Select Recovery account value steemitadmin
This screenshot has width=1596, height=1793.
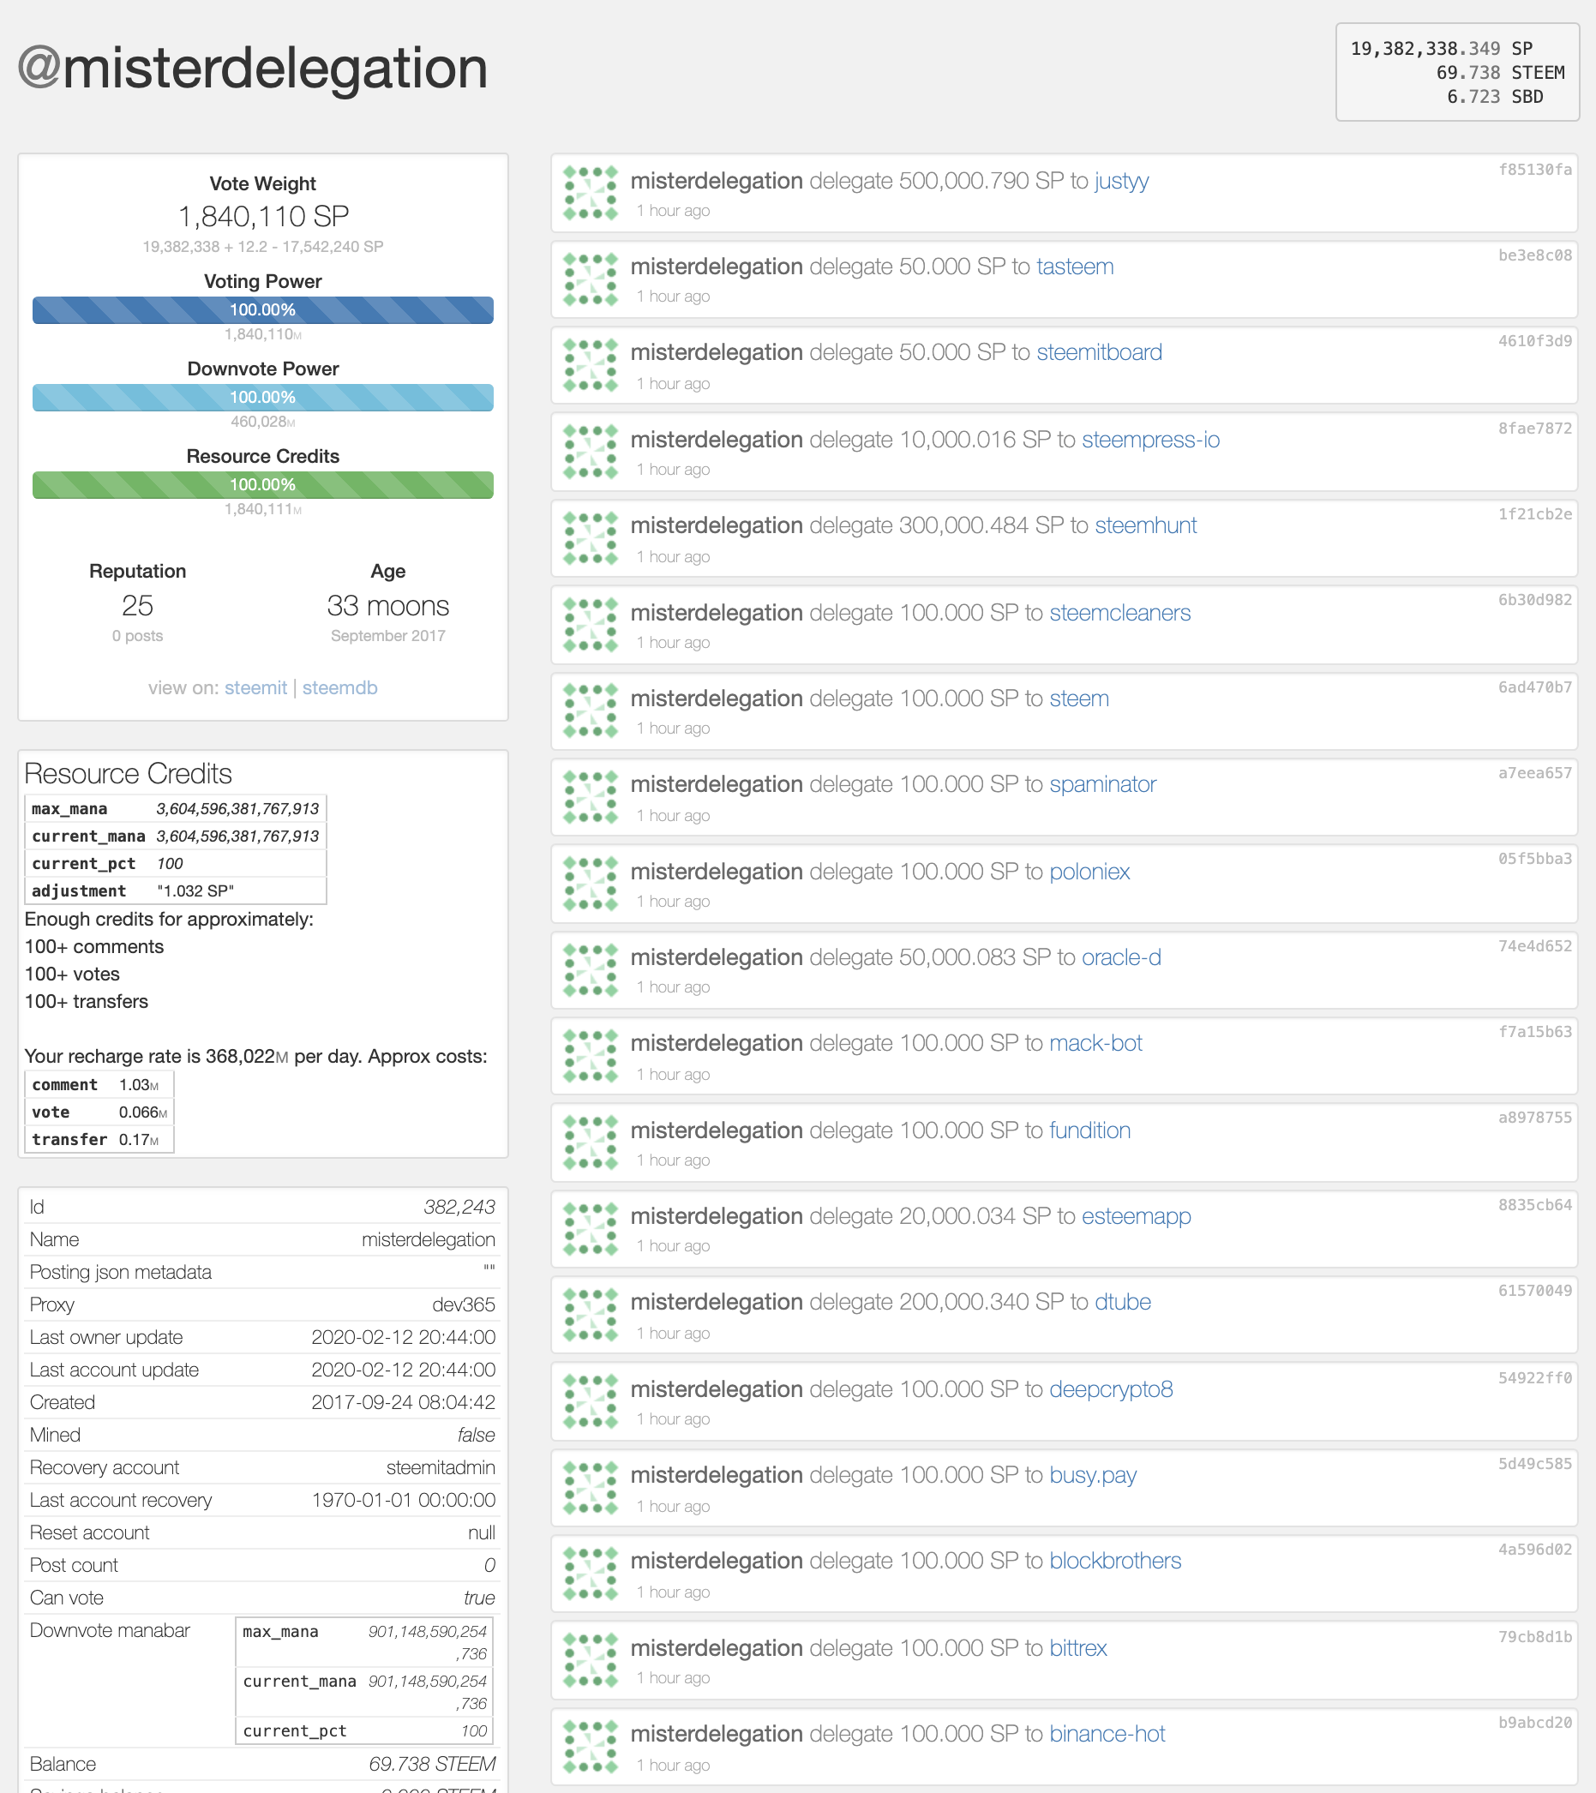tap(441, 1467)
